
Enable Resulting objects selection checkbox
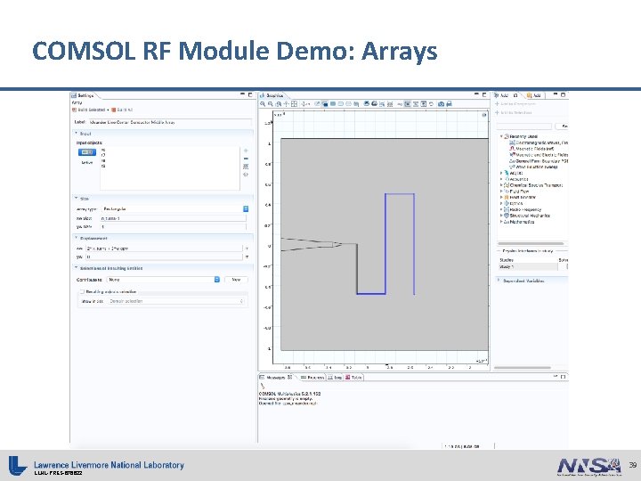[82, 291]
